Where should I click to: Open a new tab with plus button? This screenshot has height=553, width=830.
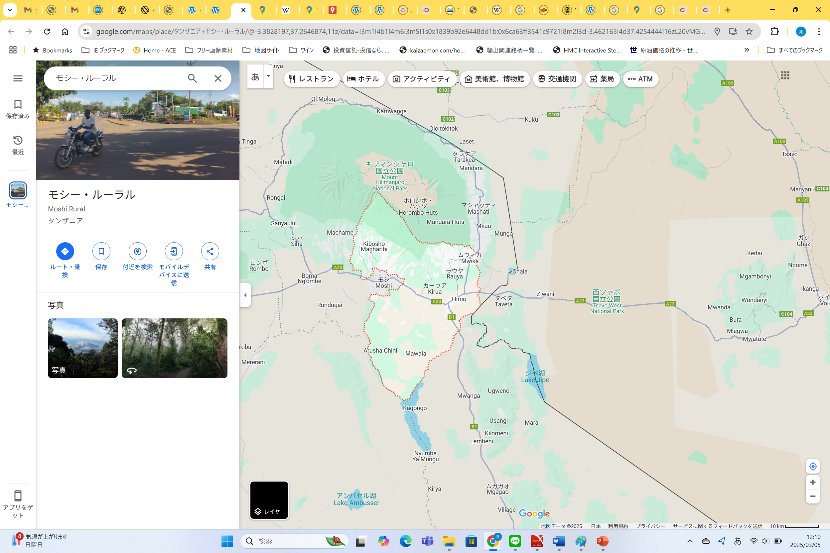click(x=728, y=10)
